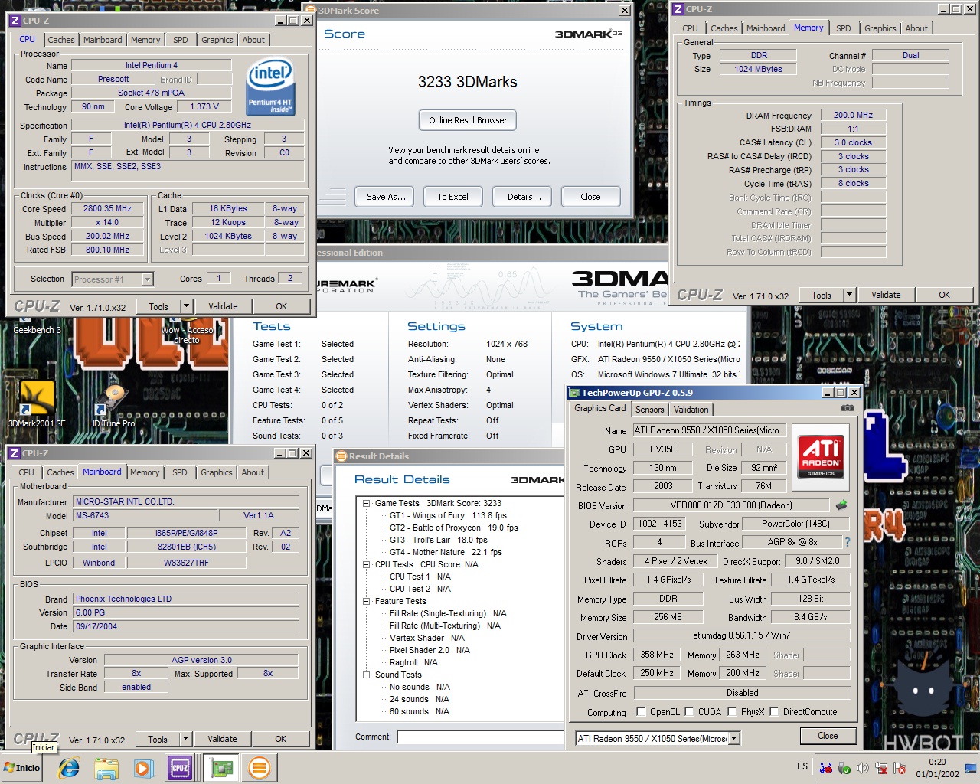980x784 pixels.
Task: Click the Core Speed 2800.35 MHz value
Action: (x=107, y=208)
